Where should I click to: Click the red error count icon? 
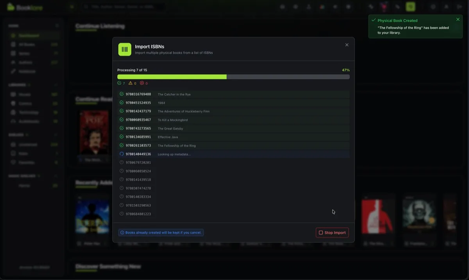[142, 83]
